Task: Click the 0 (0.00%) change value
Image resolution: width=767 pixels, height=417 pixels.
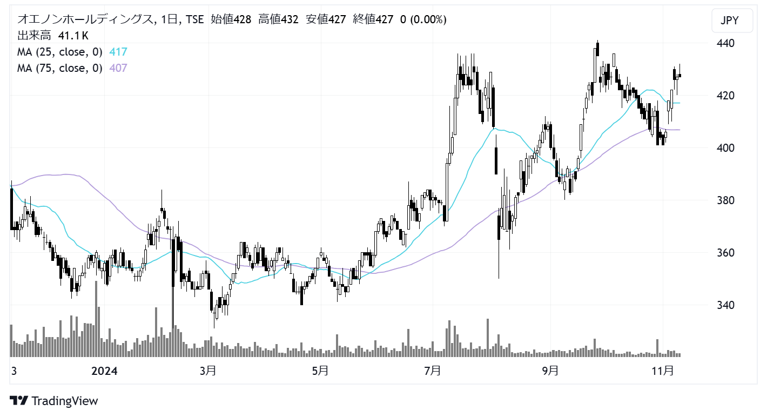Action: [423, 20]
